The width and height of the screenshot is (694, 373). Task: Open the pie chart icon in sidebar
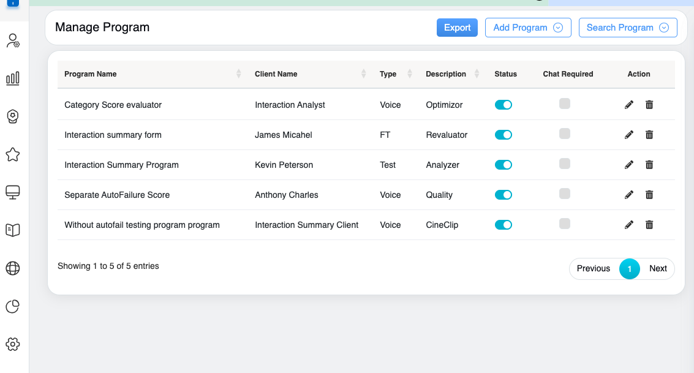12,306
